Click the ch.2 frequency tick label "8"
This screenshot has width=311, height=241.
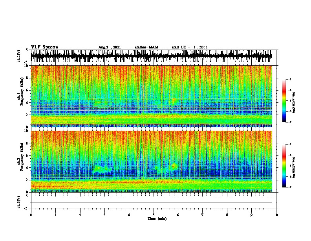point(27,143)
